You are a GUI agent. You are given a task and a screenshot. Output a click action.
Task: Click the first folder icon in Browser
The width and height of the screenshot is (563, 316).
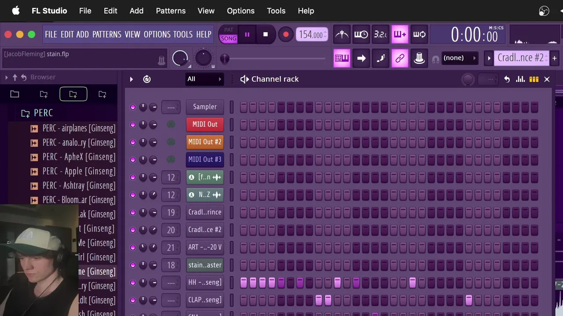coord(15,94)
